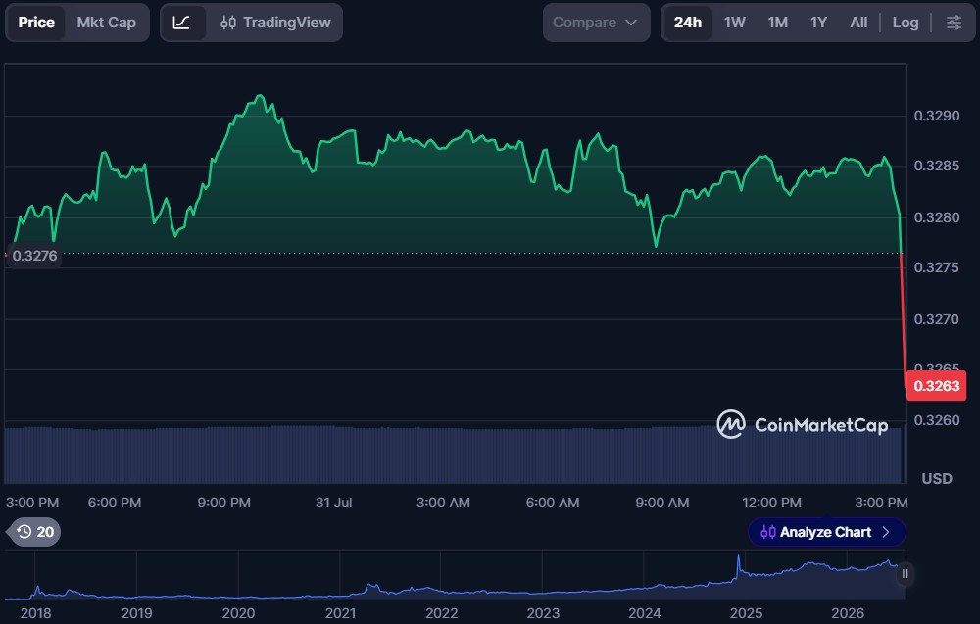The width and height of the screenshot is (980, 624).
Task: Click 2023 on the history timeline
Action: pyautogui.click(x=543, y=613)
